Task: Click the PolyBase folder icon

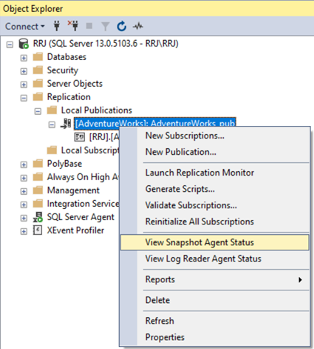Action: click(x=38, y=164)
